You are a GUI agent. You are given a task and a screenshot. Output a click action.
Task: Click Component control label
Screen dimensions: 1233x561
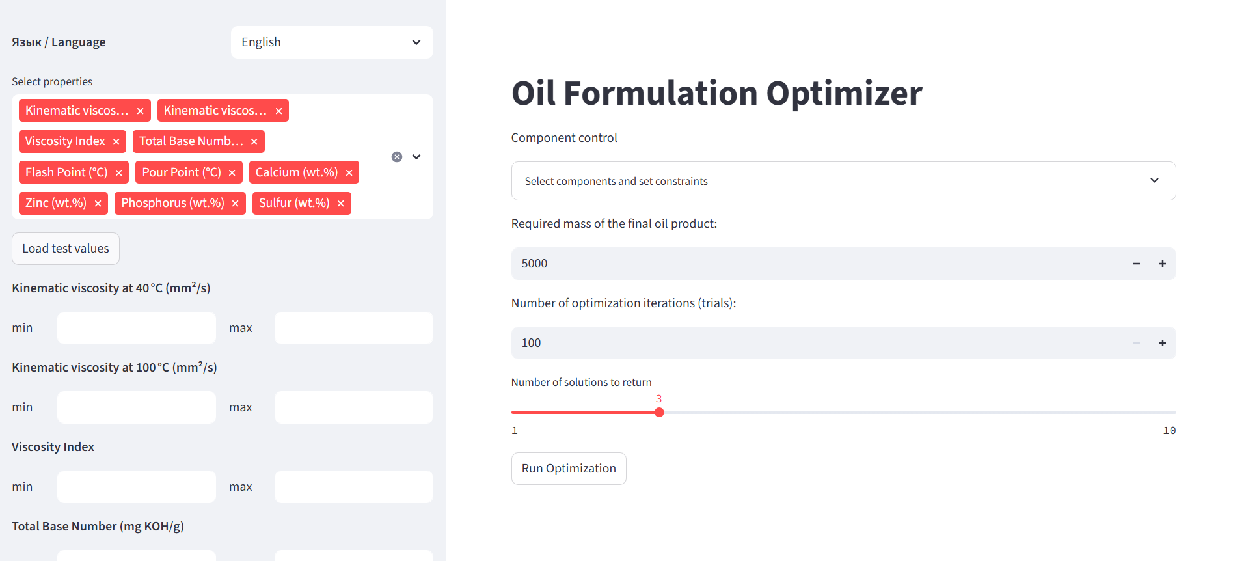(x=564, y=138)
